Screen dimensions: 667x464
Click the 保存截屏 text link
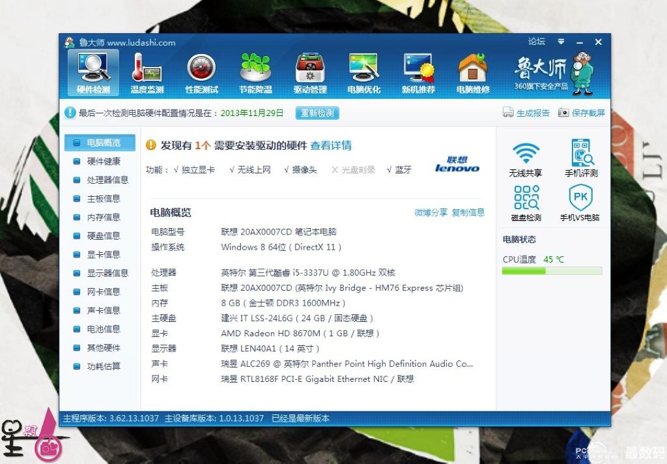click(x=588, y=113)
